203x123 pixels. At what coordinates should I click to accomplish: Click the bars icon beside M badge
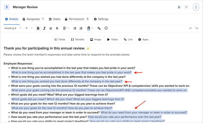pyautogui.click(x=179, y=7)
